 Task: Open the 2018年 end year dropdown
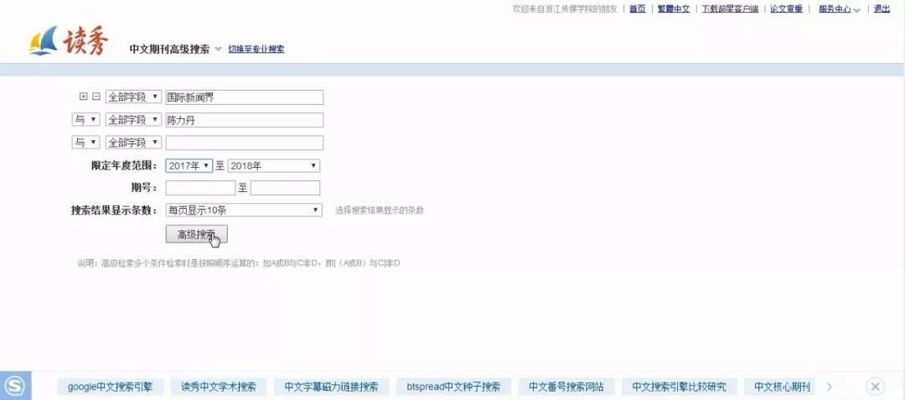coord(273,166)
